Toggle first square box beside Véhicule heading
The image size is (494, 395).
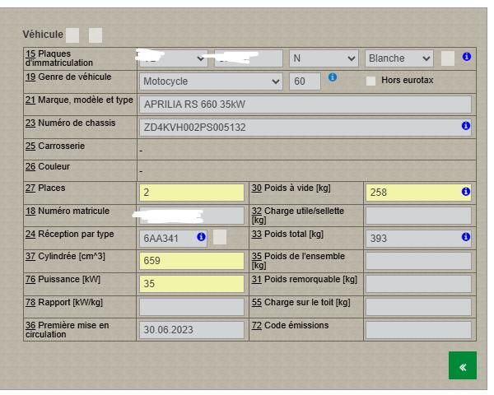tap(72, 35)
